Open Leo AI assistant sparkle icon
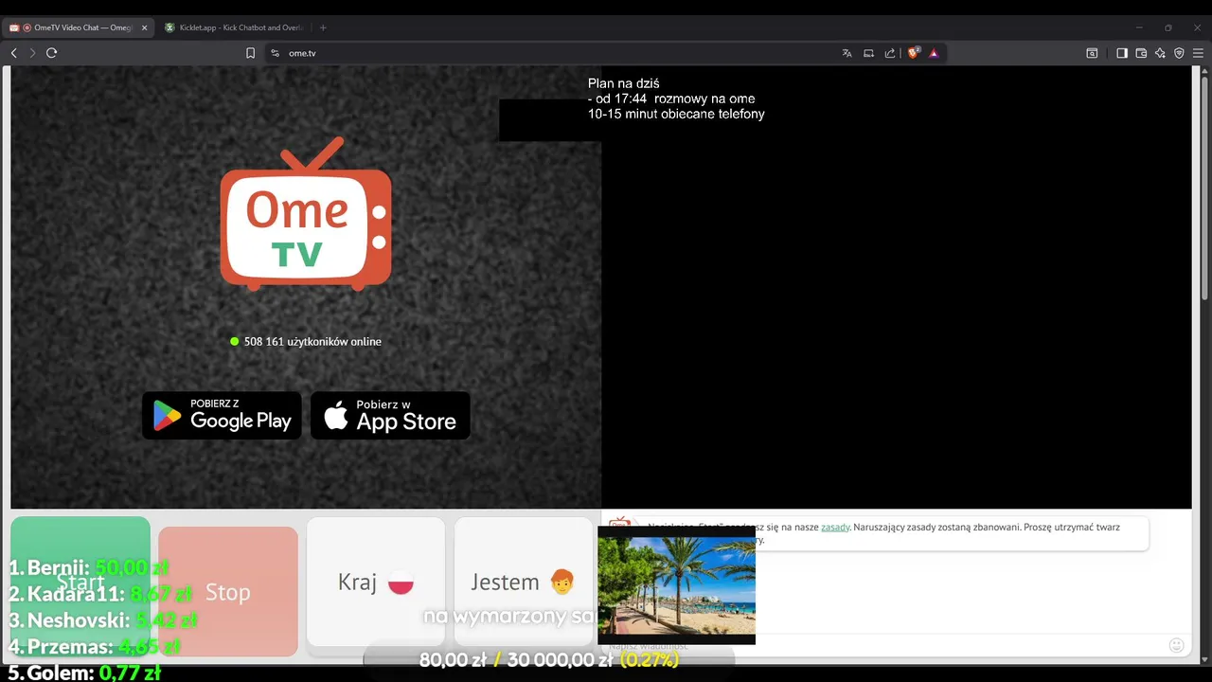 tap(1160, 53)
